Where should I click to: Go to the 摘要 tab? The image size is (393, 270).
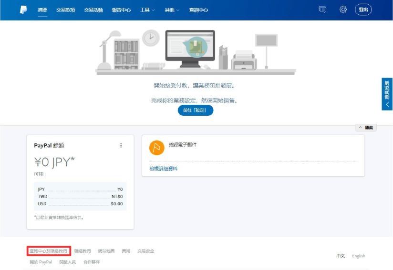pos(42,10)
